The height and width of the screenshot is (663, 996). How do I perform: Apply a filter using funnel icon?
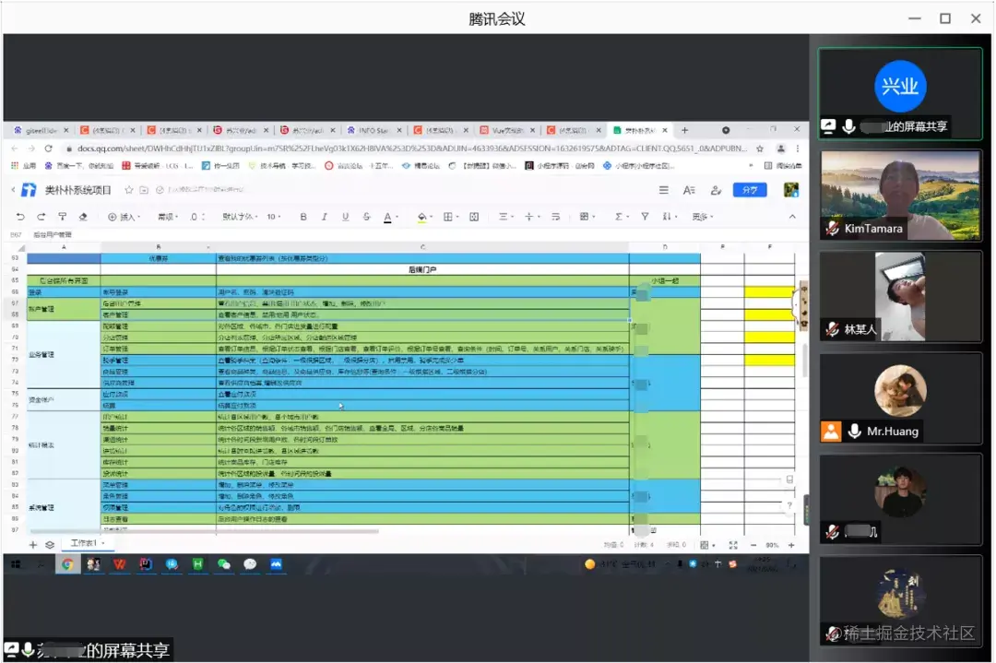tap(645, 218)
